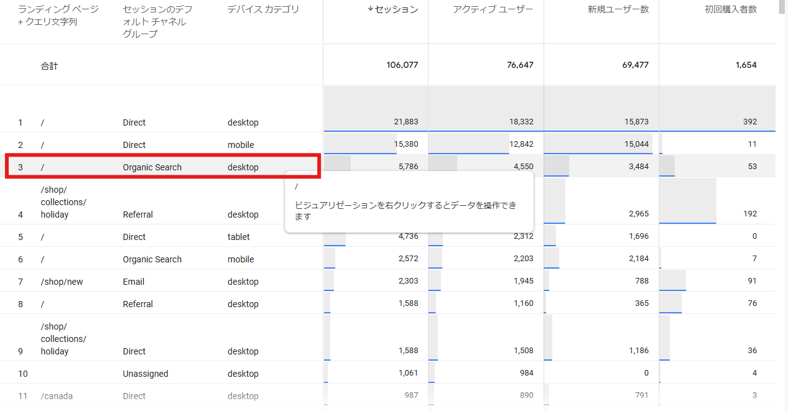The height and width of the screenshot is (411, 788).
Task: Click the 192 first-time purchasers cell
Action: pyautogui.click(x=749, y=214)
